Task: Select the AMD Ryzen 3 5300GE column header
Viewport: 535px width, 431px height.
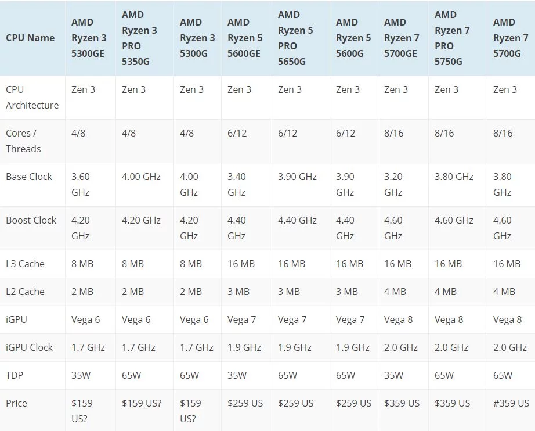Action: coord(89,38)
